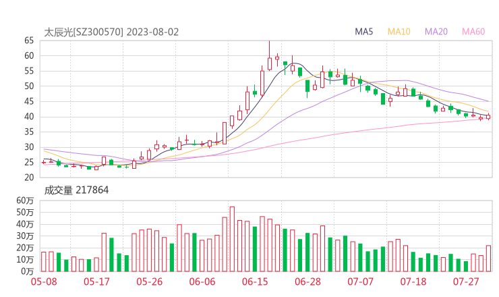This screenshot has height=297, width=499.
Task: Click the 55 price axis label
Action: tap(29, 71)
